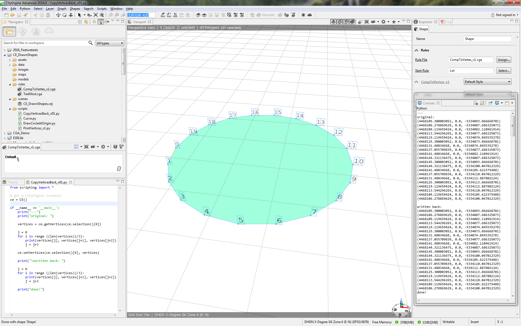The height and width of the screenshot is (326, 521).
Task: Collapse the CE_DrawnShapes project folder
Action: [x=5, y=55]
